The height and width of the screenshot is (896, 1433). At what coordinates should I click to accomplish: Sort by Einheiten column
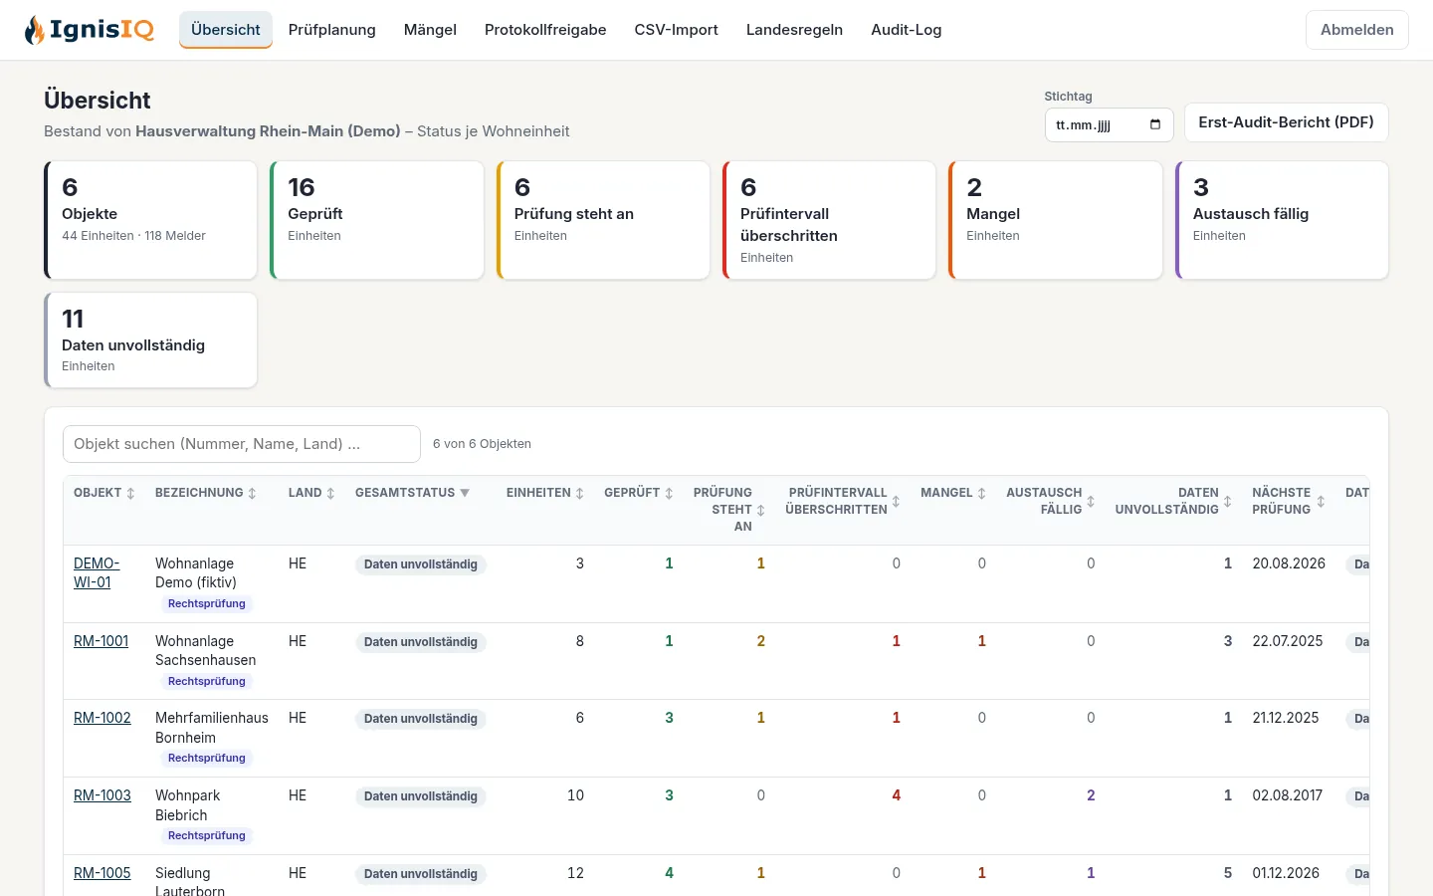click(x=545, y=493)
